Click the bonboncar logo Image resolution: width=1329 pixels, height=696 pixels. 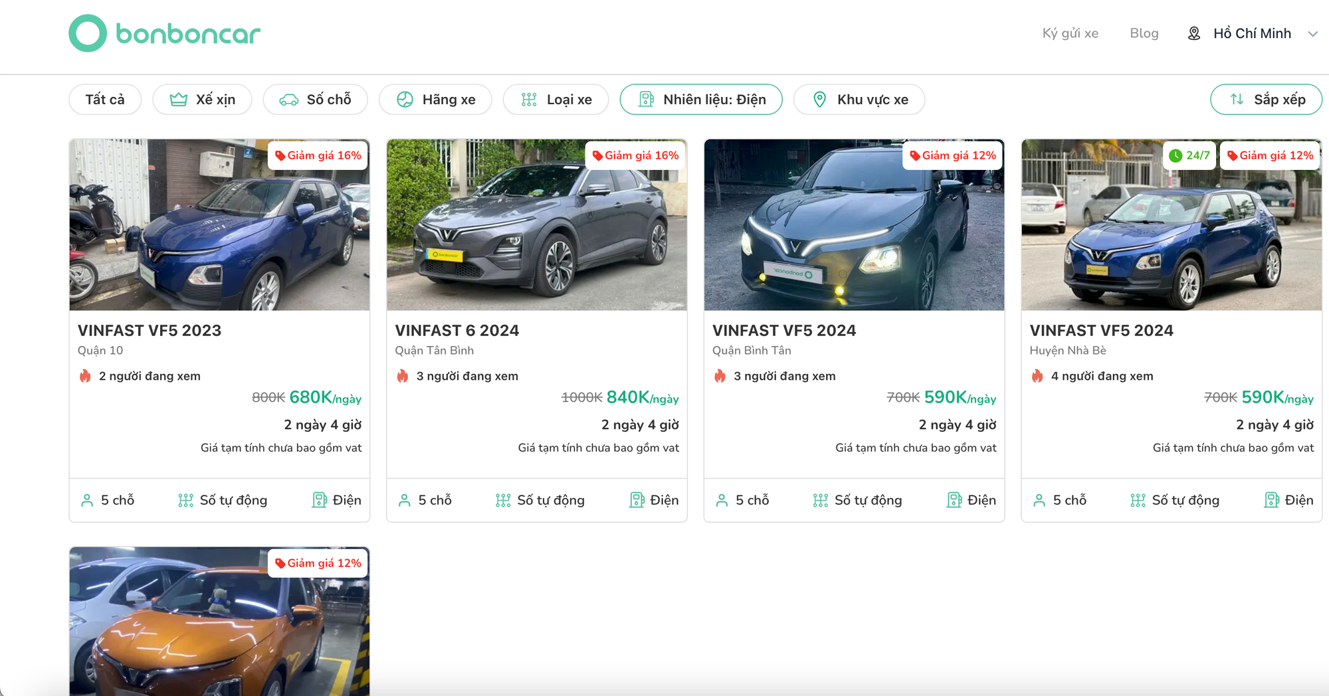pyautogui.click(x=165, y=33)
